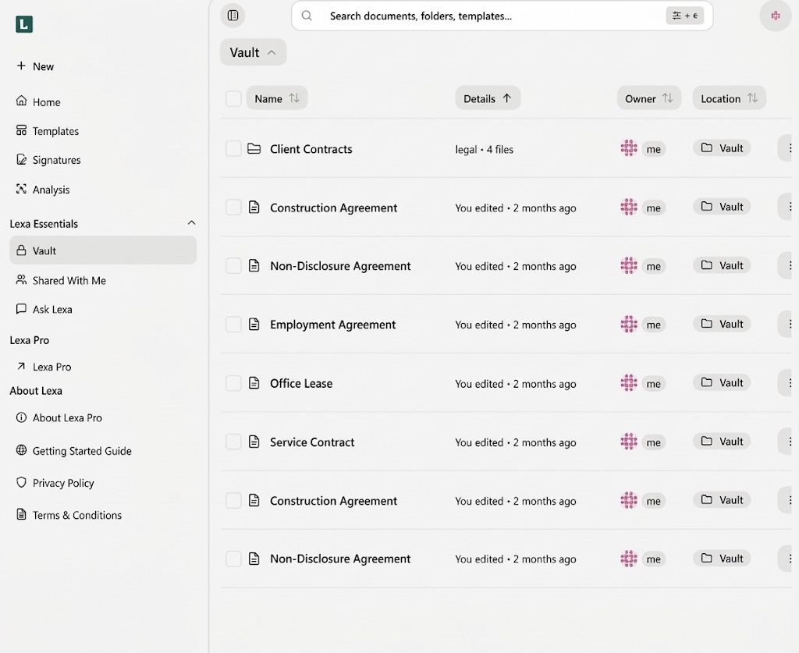Toggle the sidebar panel icon
The image size is (799, 653).
coord(233,16)
